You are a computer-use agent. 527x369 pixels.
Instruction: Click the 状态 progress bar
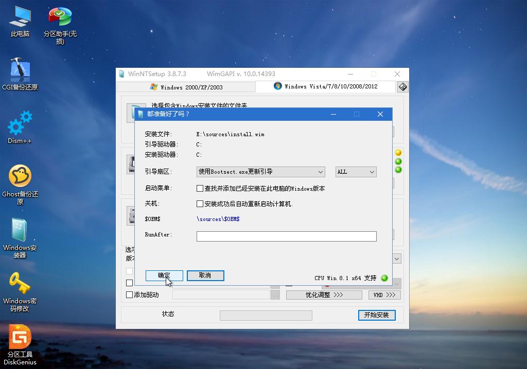[x=266, y=315]
